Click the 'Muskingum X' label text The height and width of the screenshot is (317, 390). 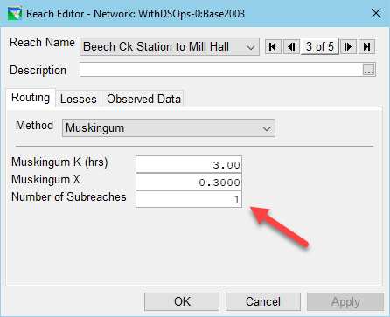pyautogui.click(x=45, y=179)
